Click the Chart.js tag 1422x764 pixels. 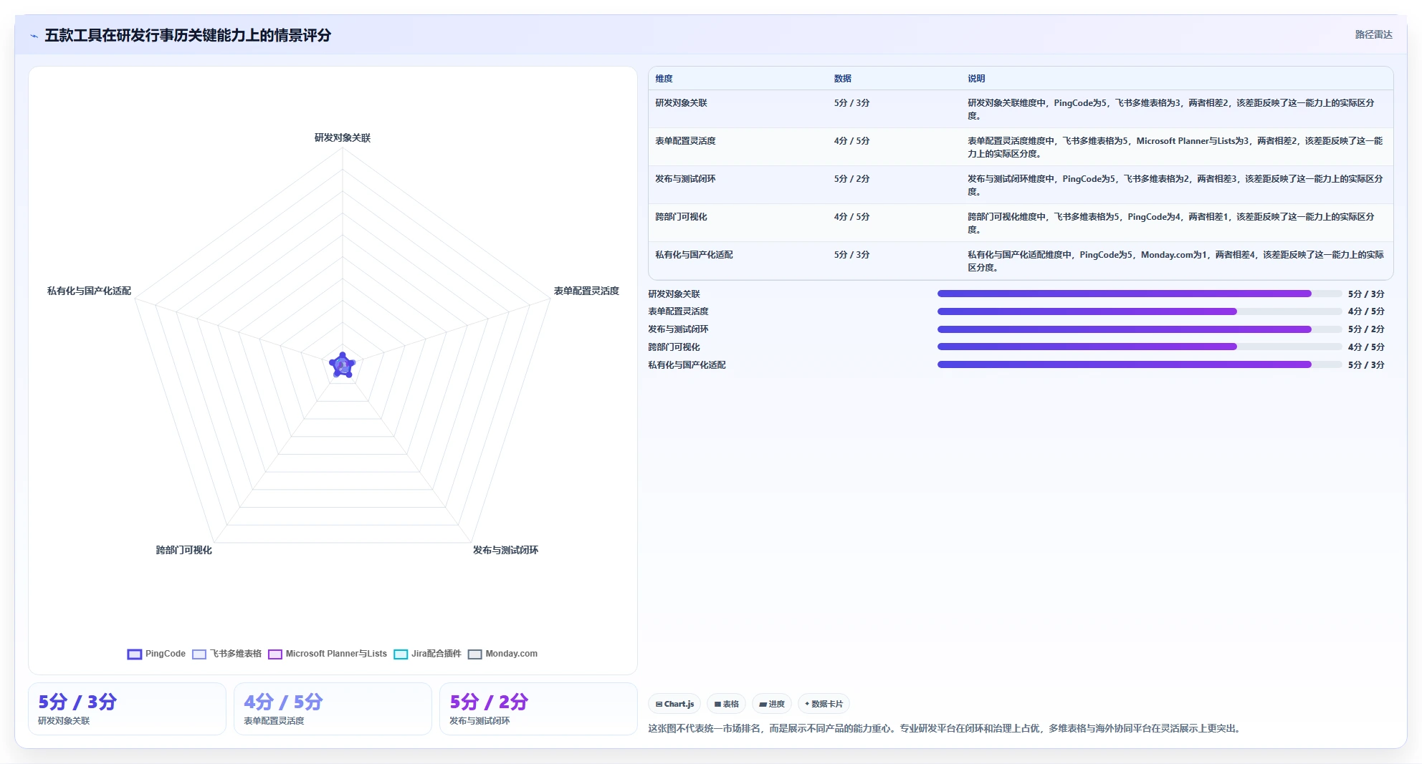click(674, 704)
